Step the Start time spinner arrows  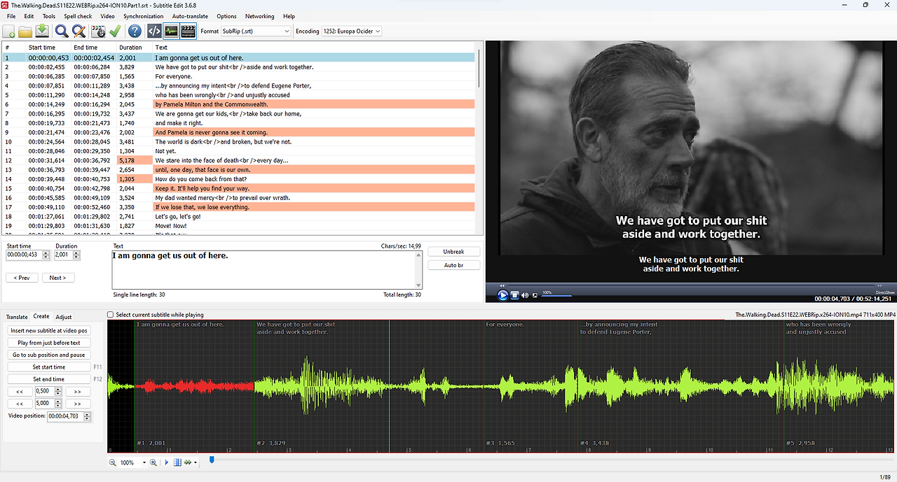46,255
